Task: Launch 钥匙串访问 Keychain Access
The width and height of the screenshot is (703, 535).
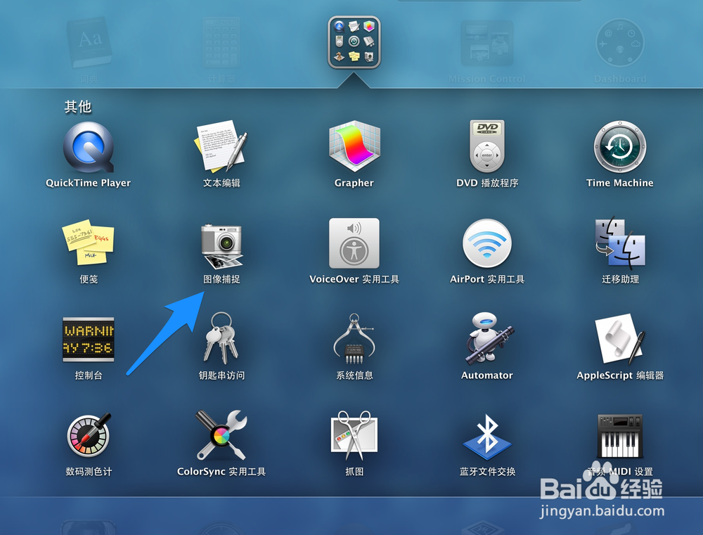Action: coord(221,338)
